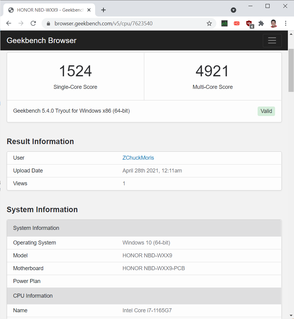Click the large System Information heading

42,209
